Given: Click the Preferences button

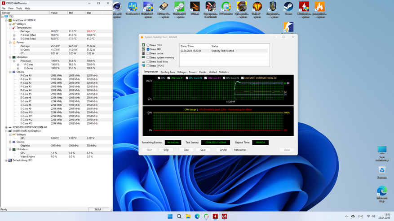Looking at the screenshot, I should point(240,150).
